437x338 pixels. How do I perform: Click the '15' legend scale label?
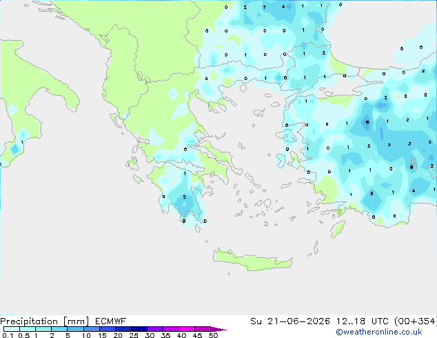pos(102,335)
